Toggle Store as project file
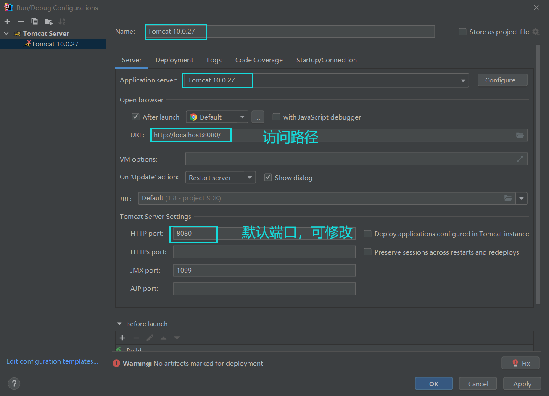Viewport: 549px width, 396px height. (x=462, y=32)
